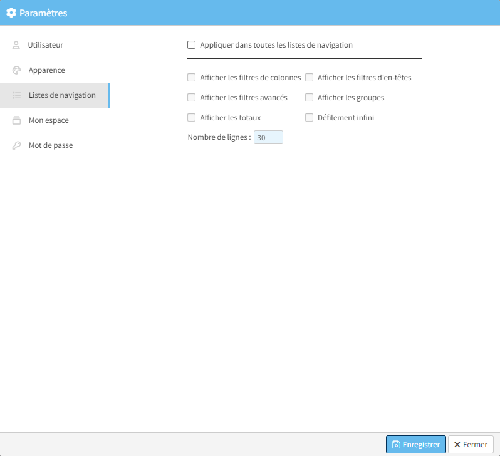
Task: Check Afficher les filtres de colonnes
Action: point(192,78)
